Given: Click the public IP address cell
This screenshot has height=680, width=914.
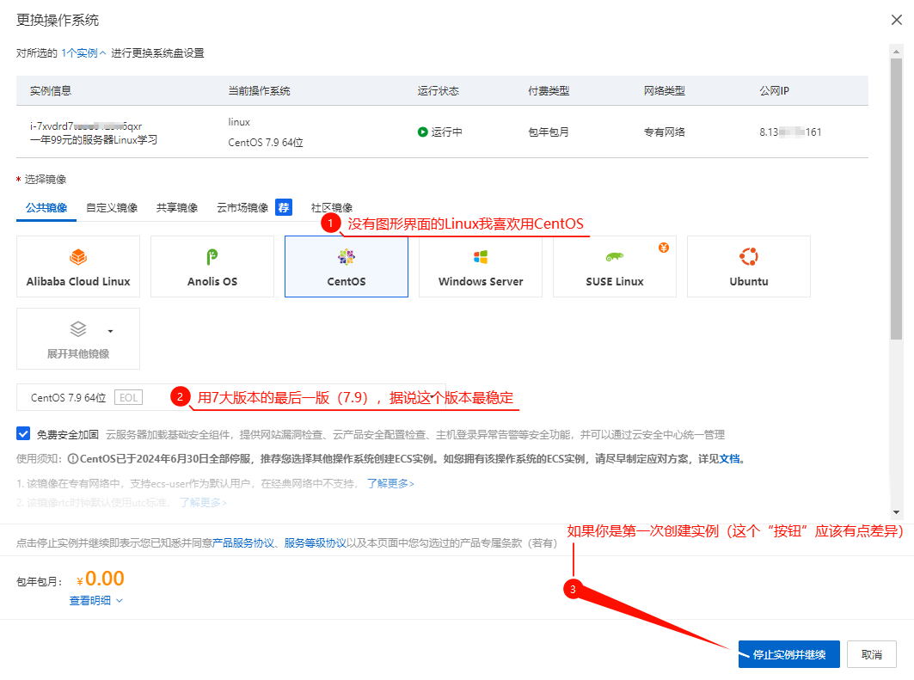Looking at the screenshot, I should 790,132.
